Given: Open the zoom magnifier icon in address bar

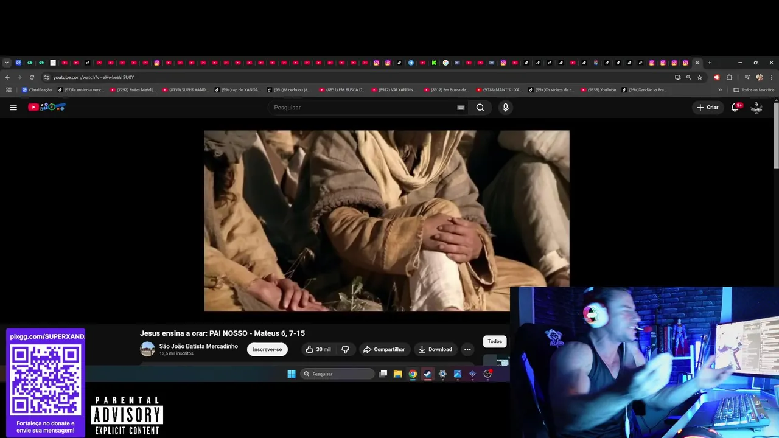Looking at the screenshot, I should click(689, 77).
